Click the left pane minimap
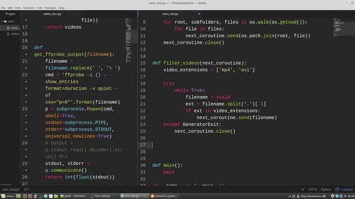 [x=129, y=40]
